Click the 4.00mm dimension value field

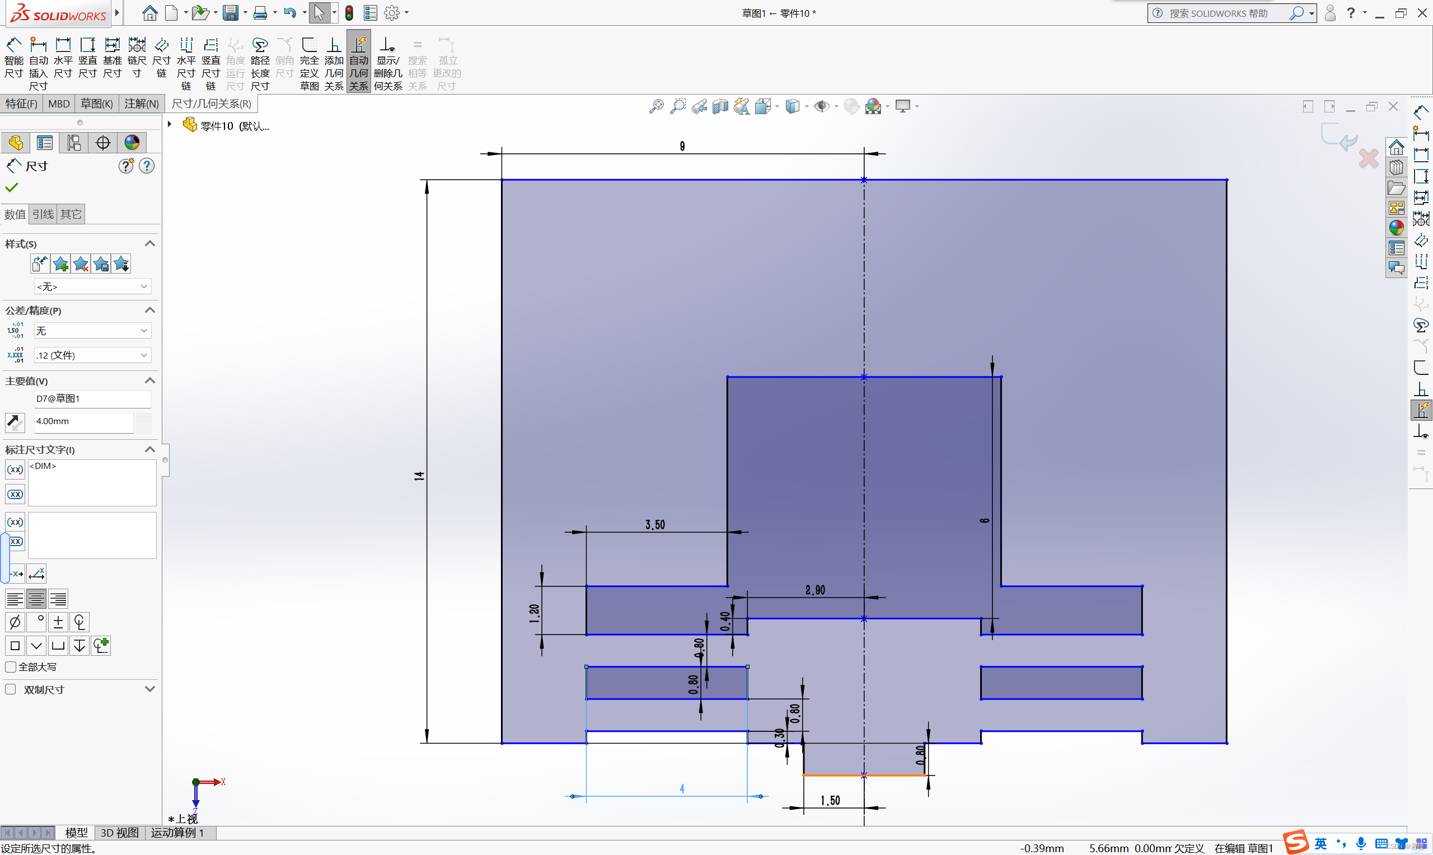[83, 421]
